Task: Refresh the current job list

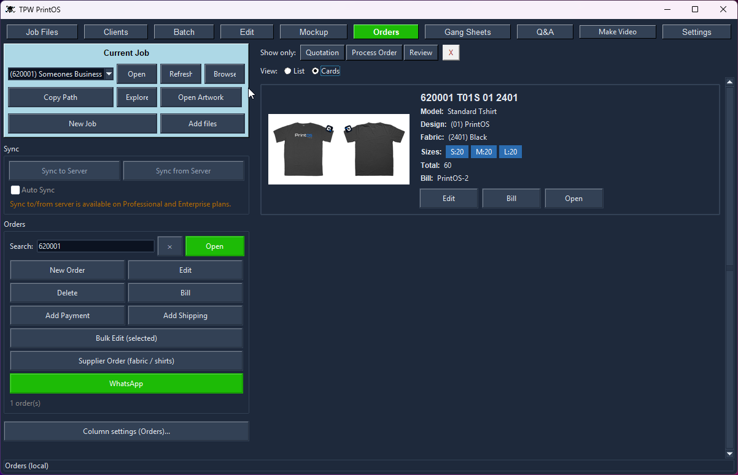Action: [x=181, y=74]
